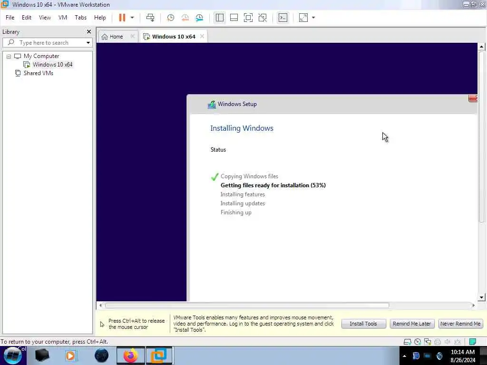Show hidden system tray icons
The image size is (487, 365).
404,356
